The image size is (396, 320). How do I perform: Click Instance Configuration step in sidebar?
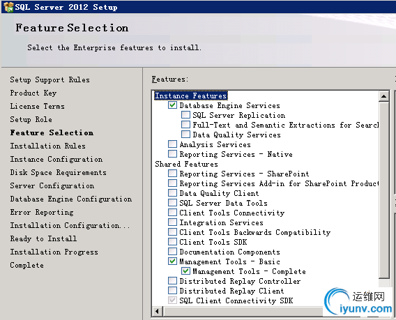tap(56, 159)
